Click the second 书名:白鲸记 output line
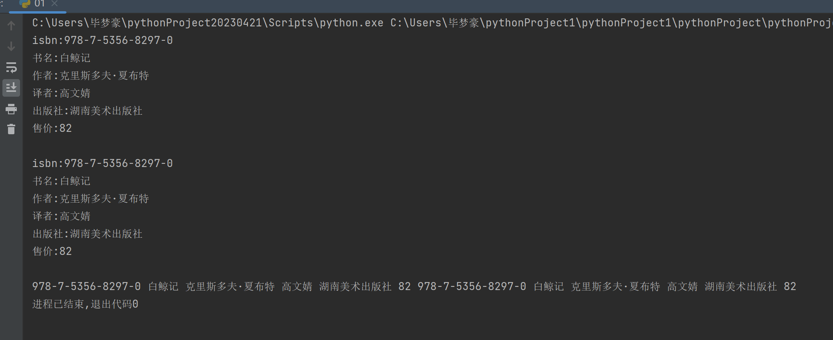 (61, 181)
